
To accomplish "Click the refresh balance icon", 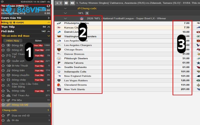I will (48, 6).
